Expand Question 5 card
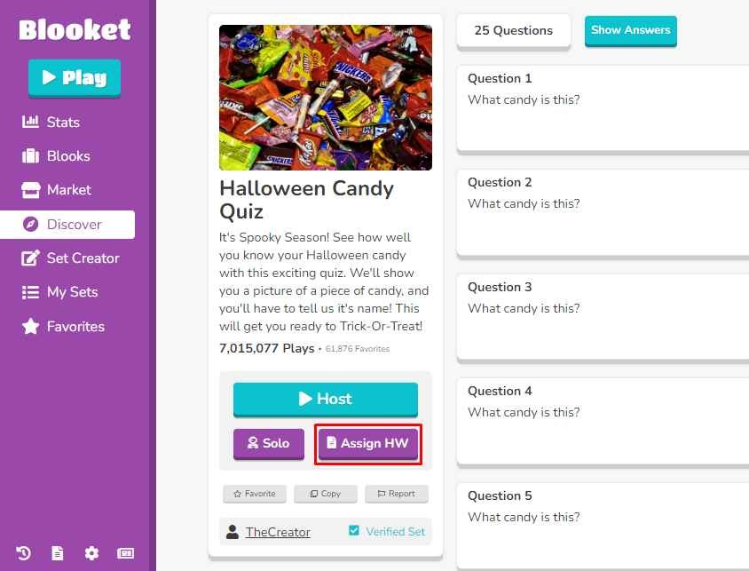The image size is (749, 571). 603,524
